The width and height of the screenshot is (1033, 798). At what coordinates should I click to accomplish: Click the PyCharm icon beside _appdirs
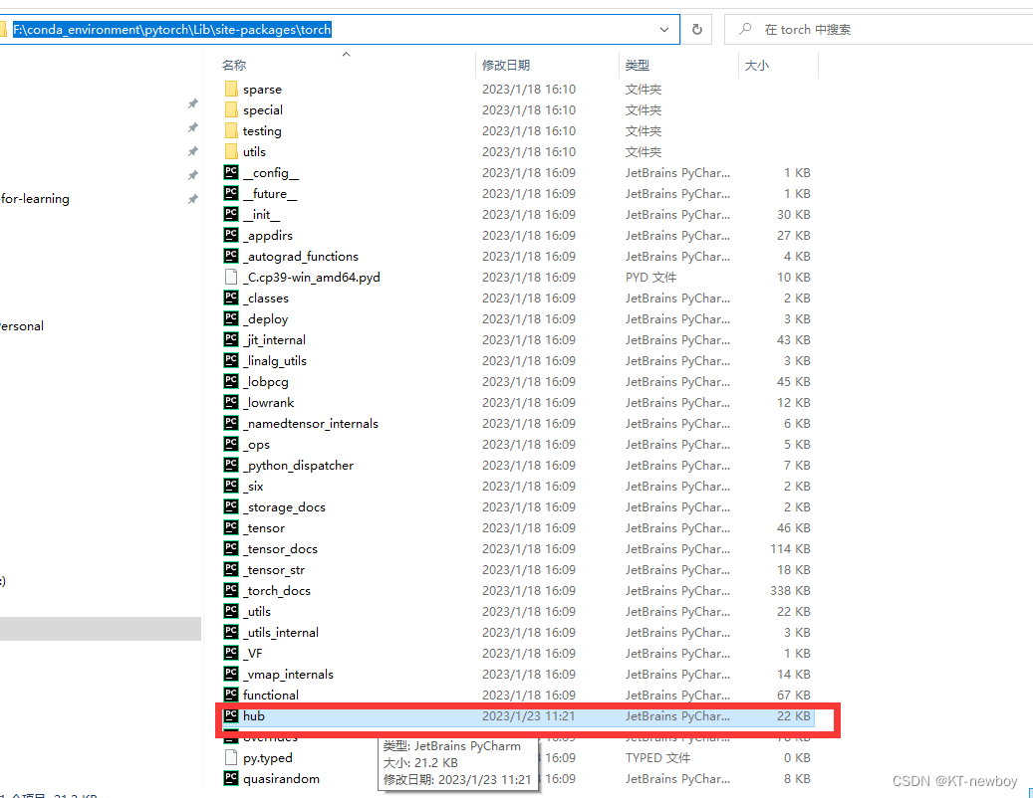[x=231, y=235]
